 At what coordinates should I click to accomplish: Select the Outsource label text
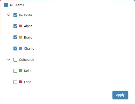coord(26,60)
